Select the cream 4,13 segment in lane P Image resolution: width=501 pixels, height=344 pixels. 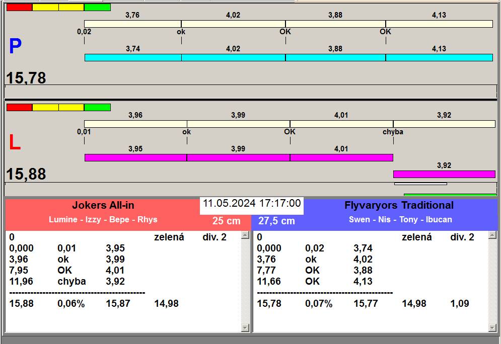[x=439, y=24]
